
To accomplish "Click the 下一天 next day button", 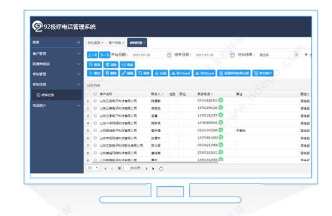I will [x=105, y=55].
